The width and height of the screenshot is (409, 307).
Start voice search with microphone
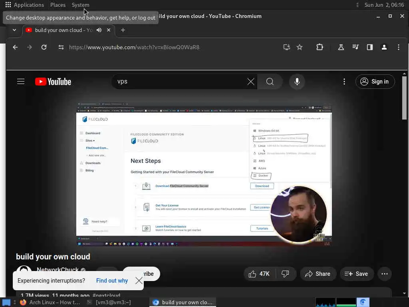[297, 82]
